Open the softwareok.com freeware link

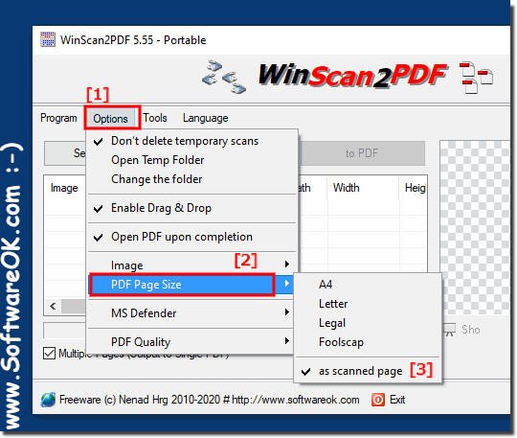tap(296, 400)
